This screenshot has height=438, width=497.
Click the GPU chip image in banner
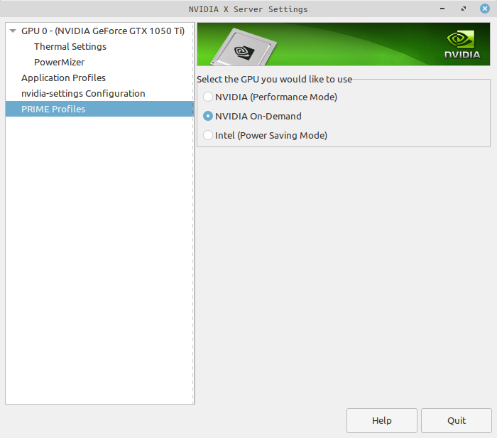click(244, 48)
